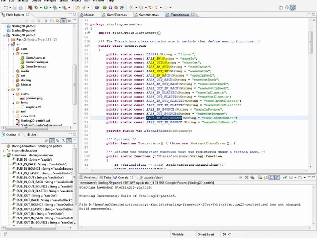Collapse the import block at line 17
The height and width of the screenshot is (238, 317).
[89, 33]
